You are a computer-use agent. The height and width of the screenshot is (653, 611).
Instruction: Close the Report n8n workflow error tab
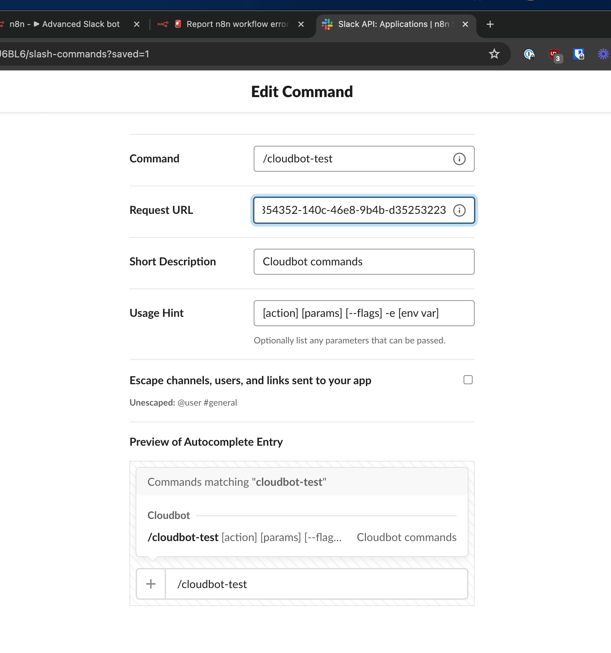[301, 24]
